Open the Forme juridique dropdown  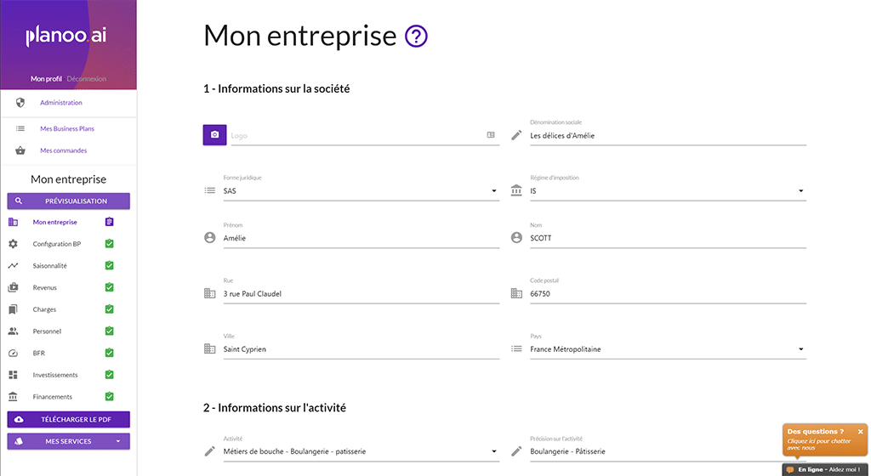pyautogui.click(x=361, y=191)
